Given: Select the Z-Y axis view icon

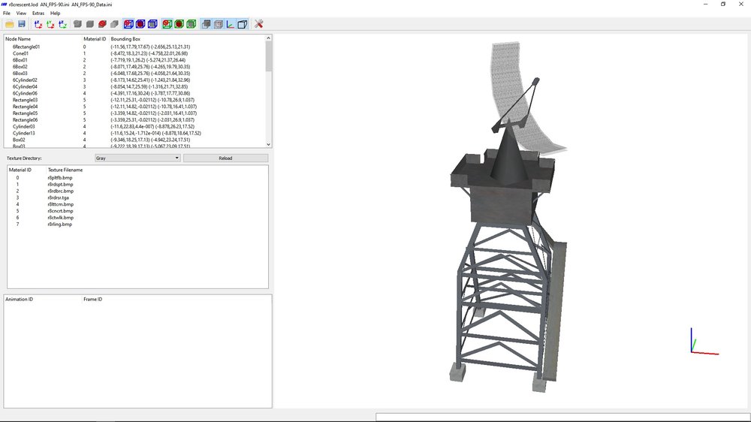Looking at the screenshot, I should [63, 24].
